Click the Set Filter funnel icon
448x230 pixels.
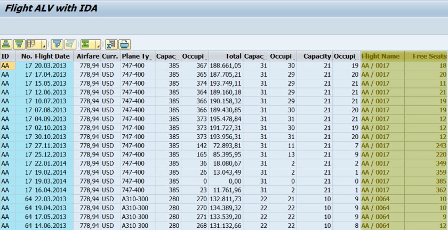pos(58,45)
